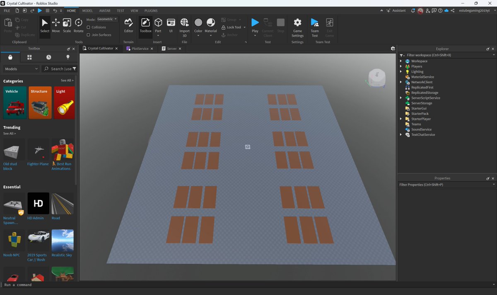Enable the Join Surfaces checkbox
The height and width of the screenshot is (295, 497).
click(88, 35)
